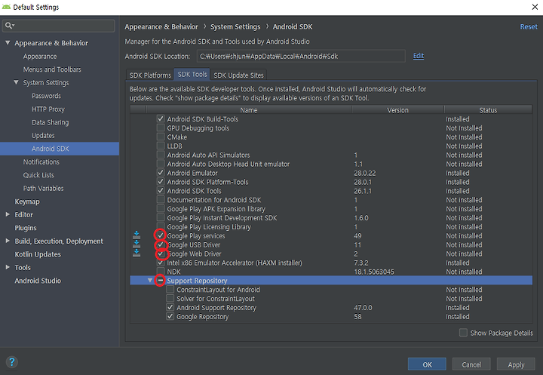Select Updates in settings tree

(x=43, y=135)
